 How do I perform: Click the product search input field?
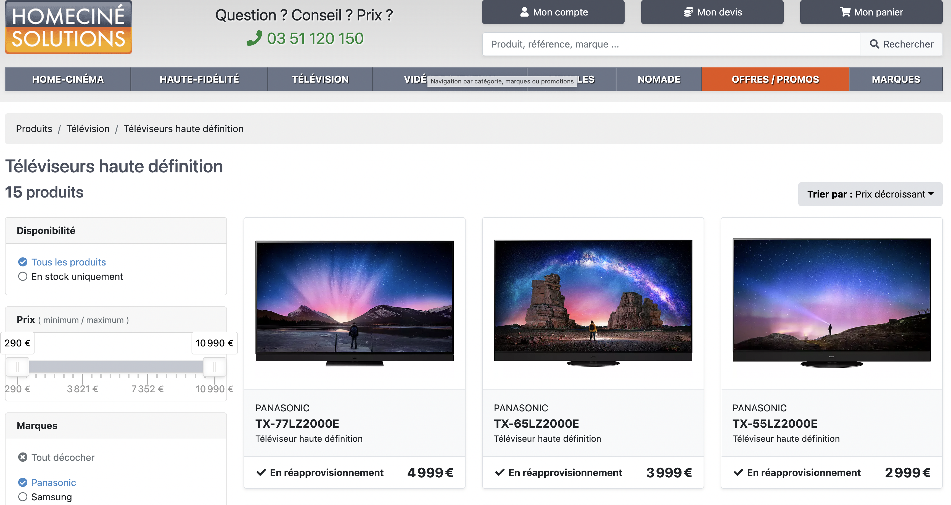671,44
